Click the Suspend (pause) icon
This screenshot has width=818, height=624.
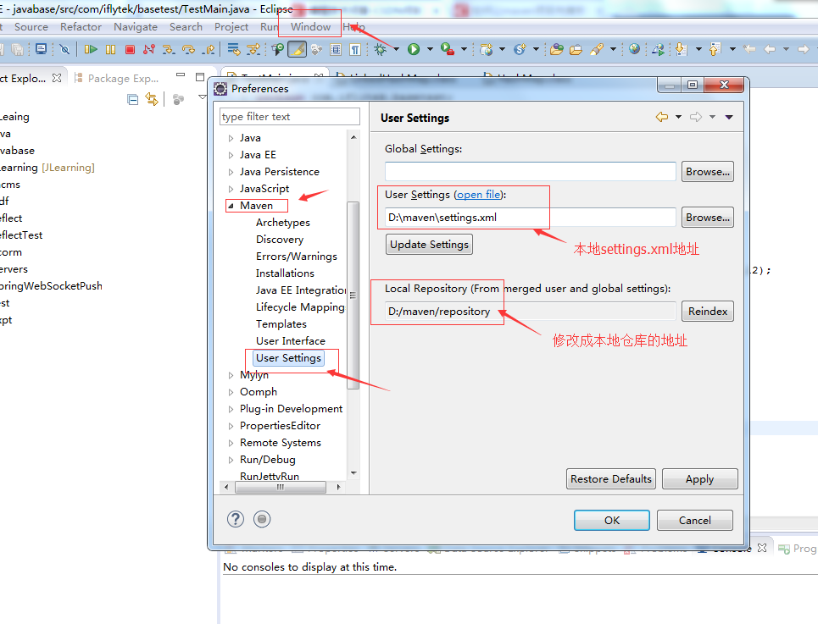(x=110, y=49)
